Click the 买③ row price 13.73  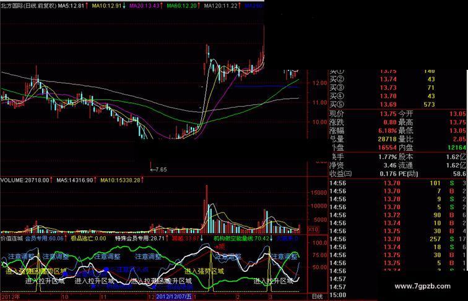[388, 88]
